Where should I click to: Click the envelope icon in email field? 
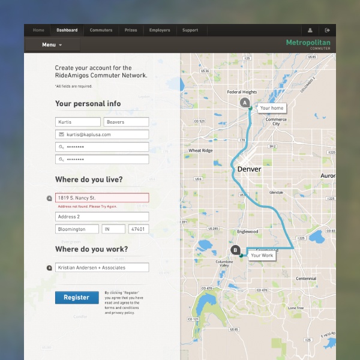click(x=61, y=135)
